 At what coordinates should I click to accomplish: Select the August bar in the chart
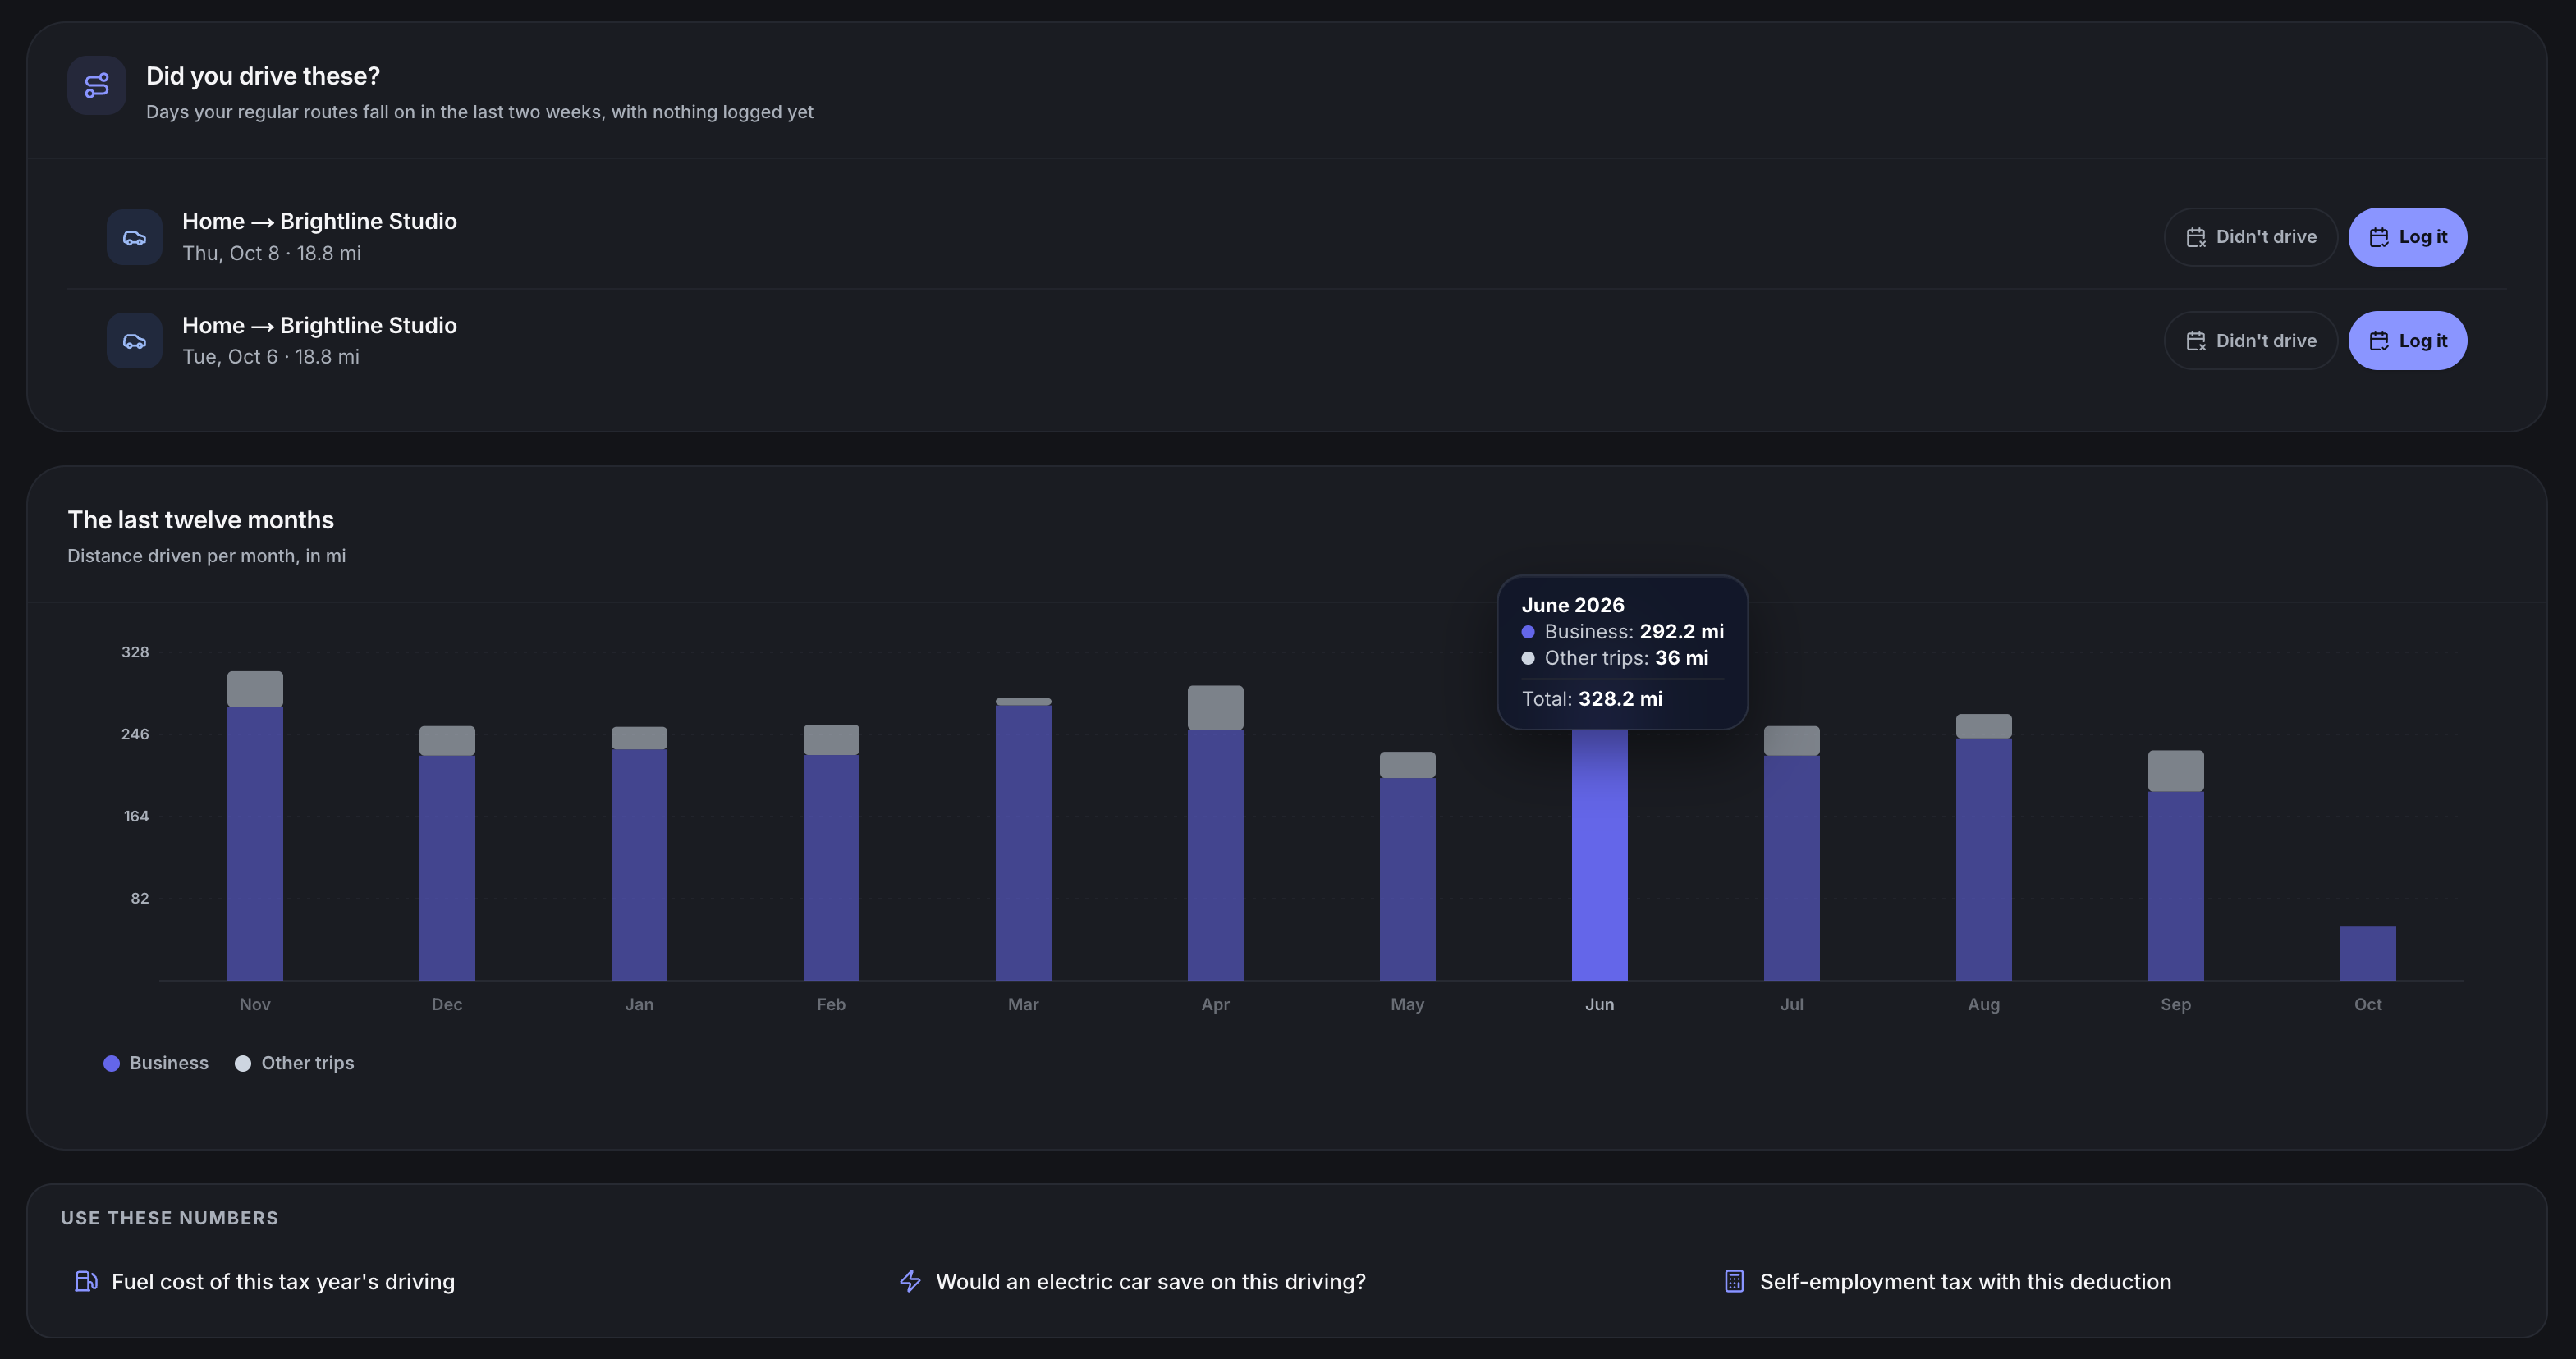coord(1983,847)
